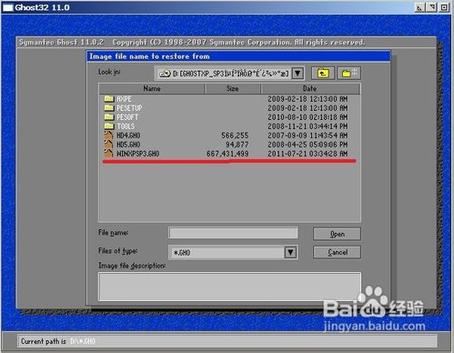The height and width of the screenshot is (353, 454).
Task: Click the Open button
Action: (x=337, y=234)
